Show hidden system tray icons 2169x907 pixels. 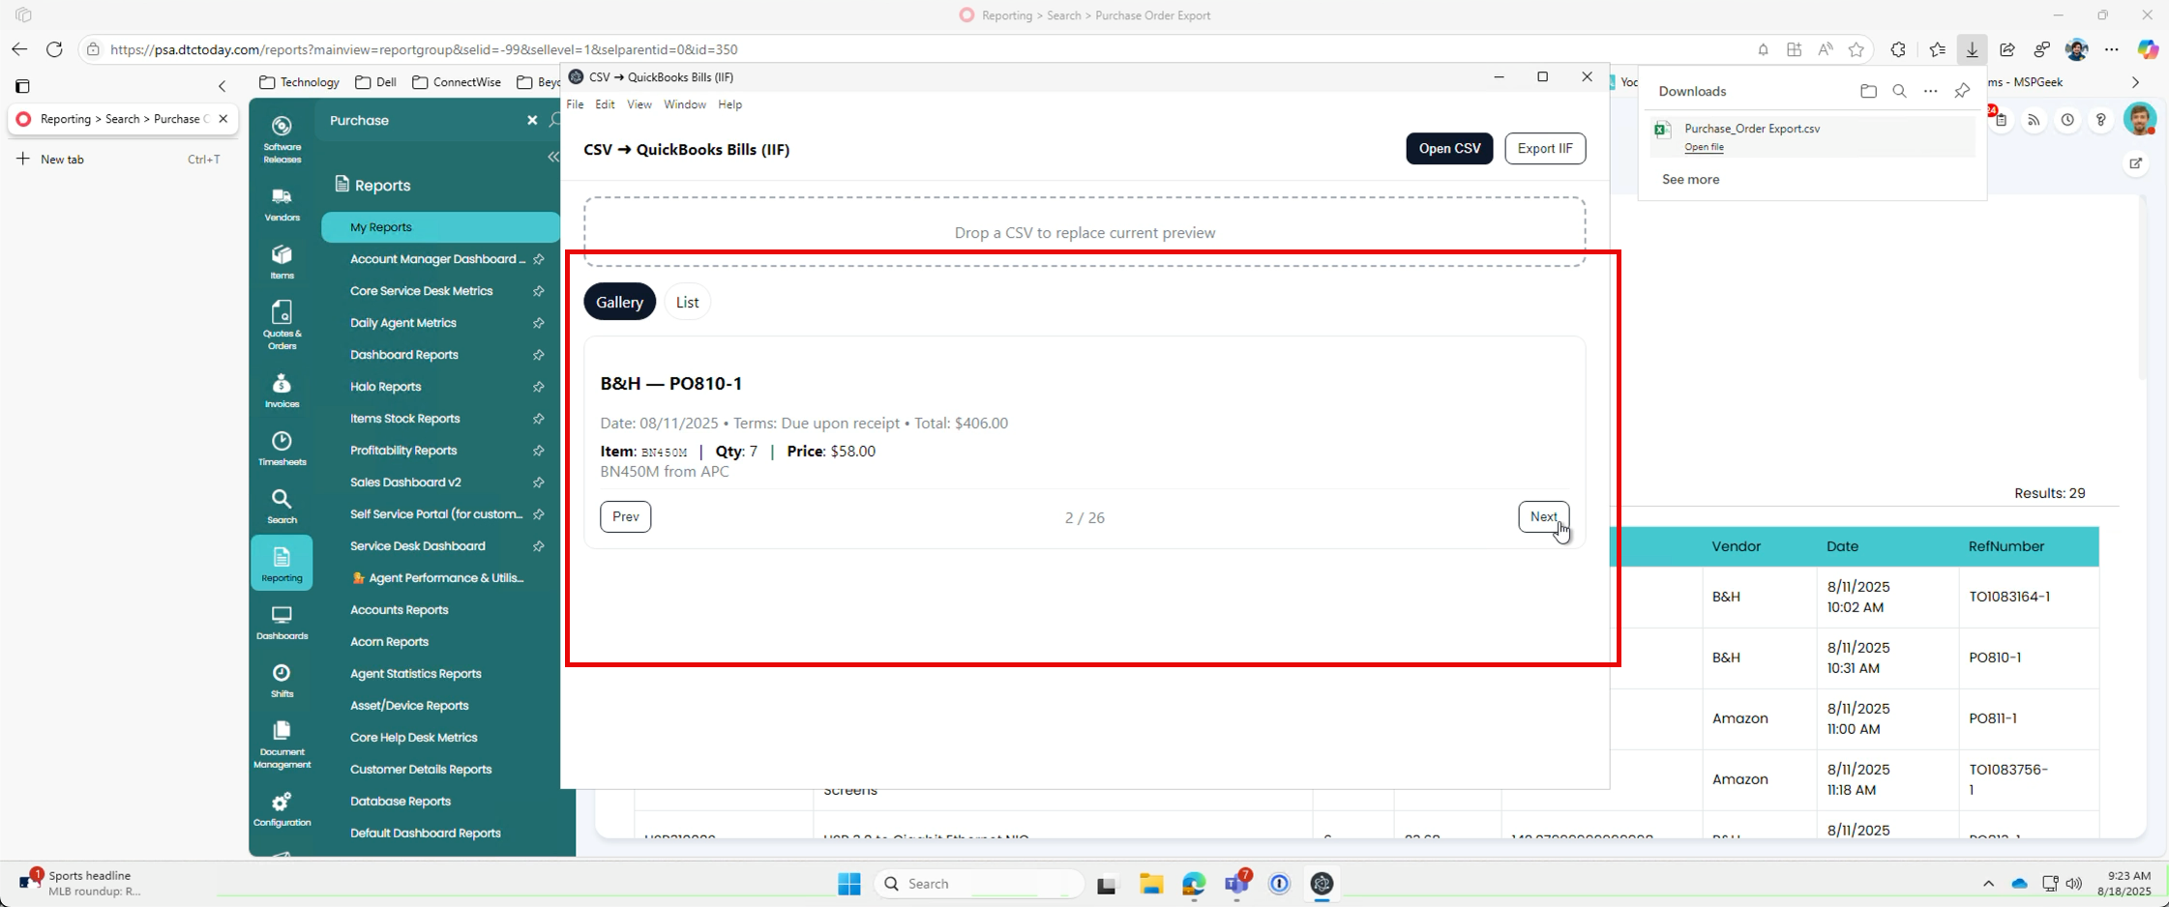[x=1988, y=883]
